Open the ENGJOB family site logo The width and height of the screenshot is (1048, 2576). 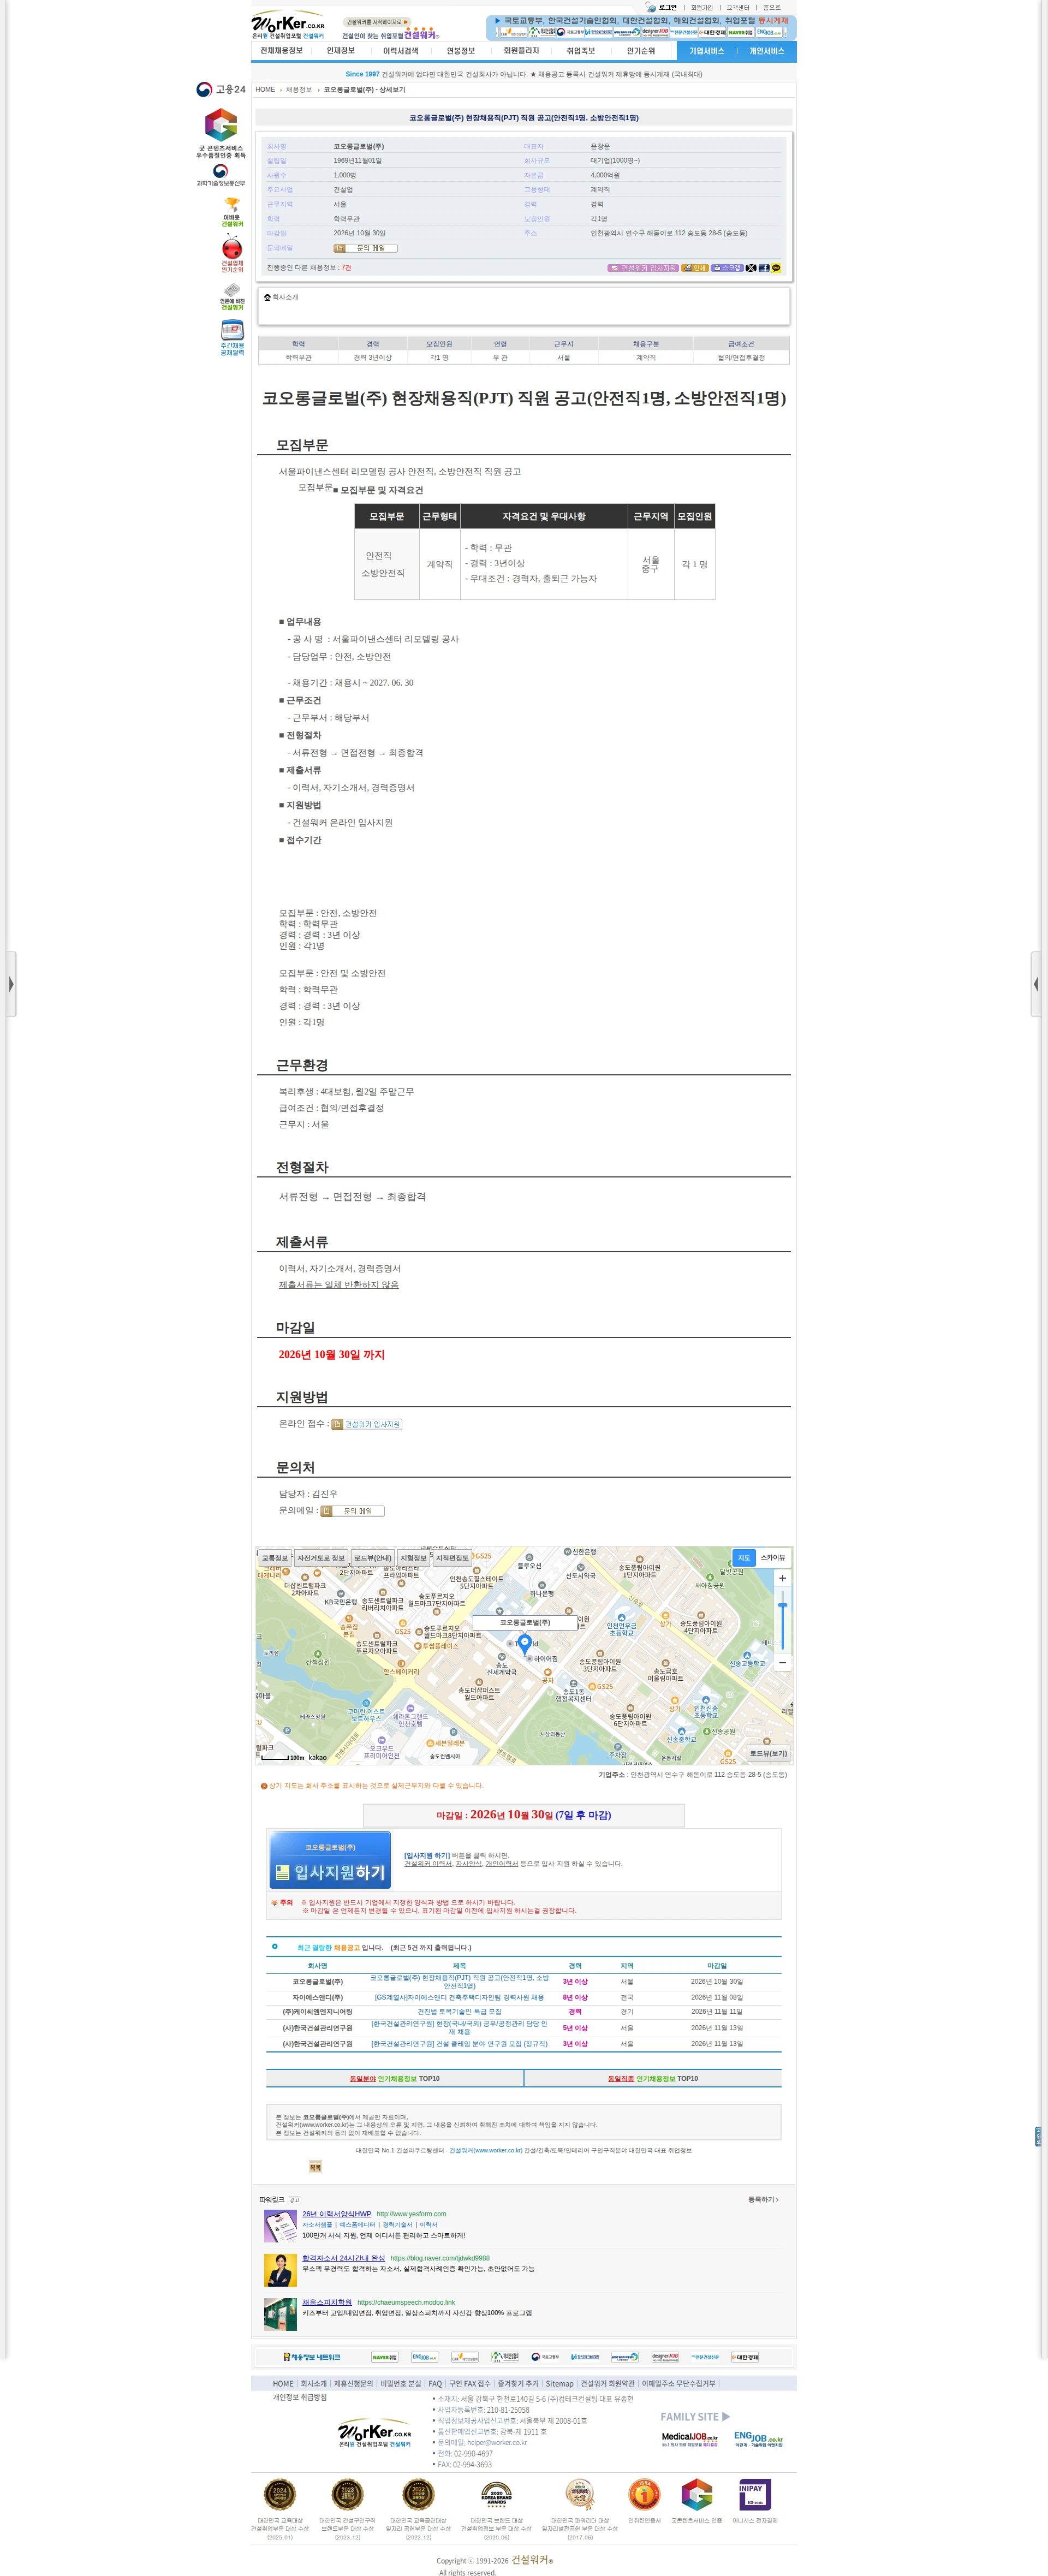coord(758,2438)
